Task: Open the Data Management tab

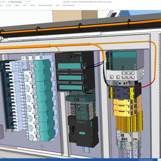Action: 69,5
